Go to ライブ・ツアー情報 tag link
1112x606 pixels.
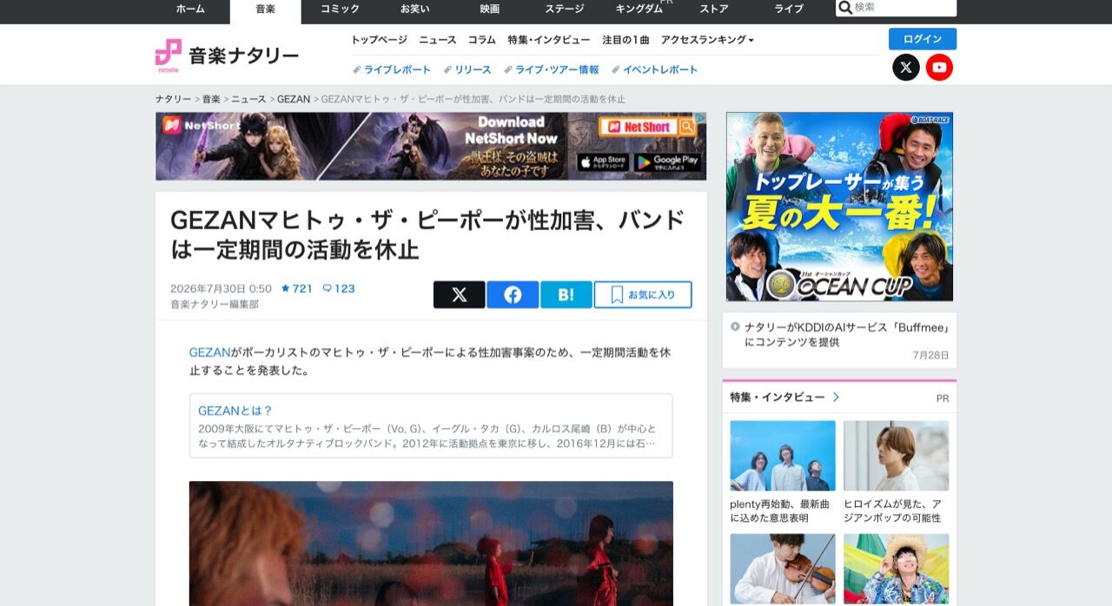click(552, 69)
